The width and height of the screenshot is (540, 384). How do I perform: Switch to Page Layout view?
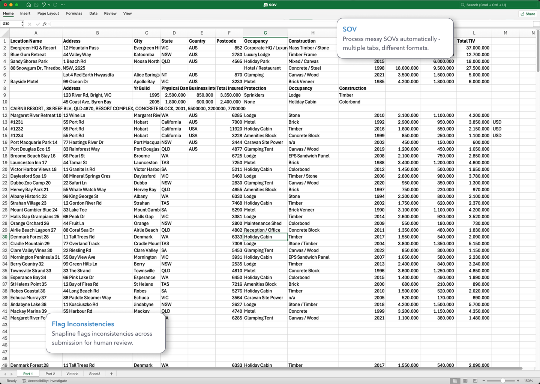[x=465, y=381]
